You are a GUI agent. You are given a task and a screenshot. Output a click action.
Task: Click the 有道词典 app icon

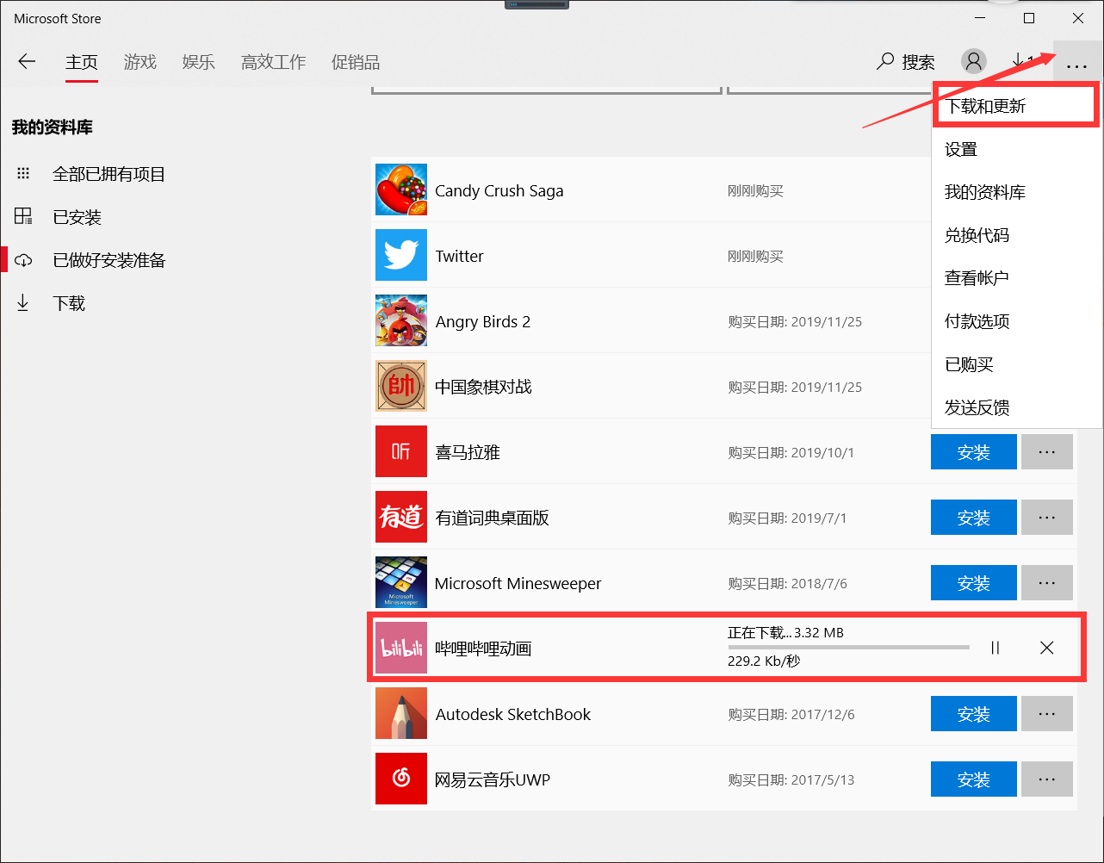click(401, 517)
